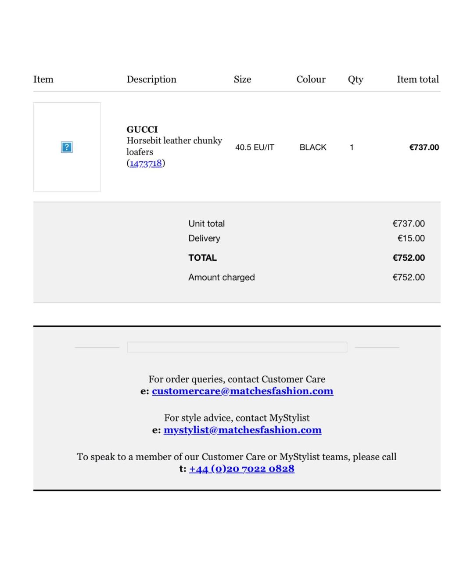The height and width of the screenshot is (562, 474).
Task: Click the bold €752.00 total amount
Action: click(x=409, y=258)
